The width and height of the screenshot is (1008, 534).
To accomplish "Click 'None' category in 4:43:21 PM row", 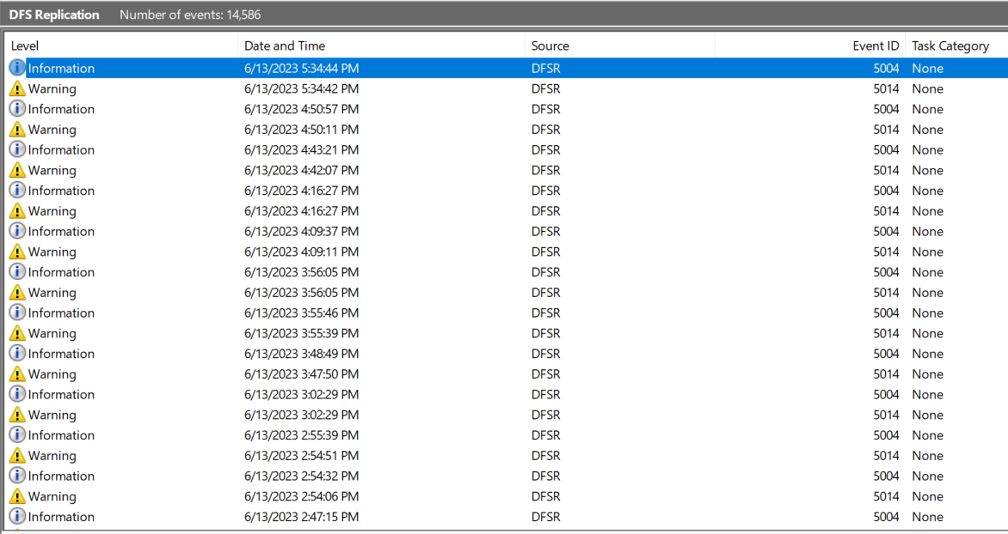I will coord(928,149).
